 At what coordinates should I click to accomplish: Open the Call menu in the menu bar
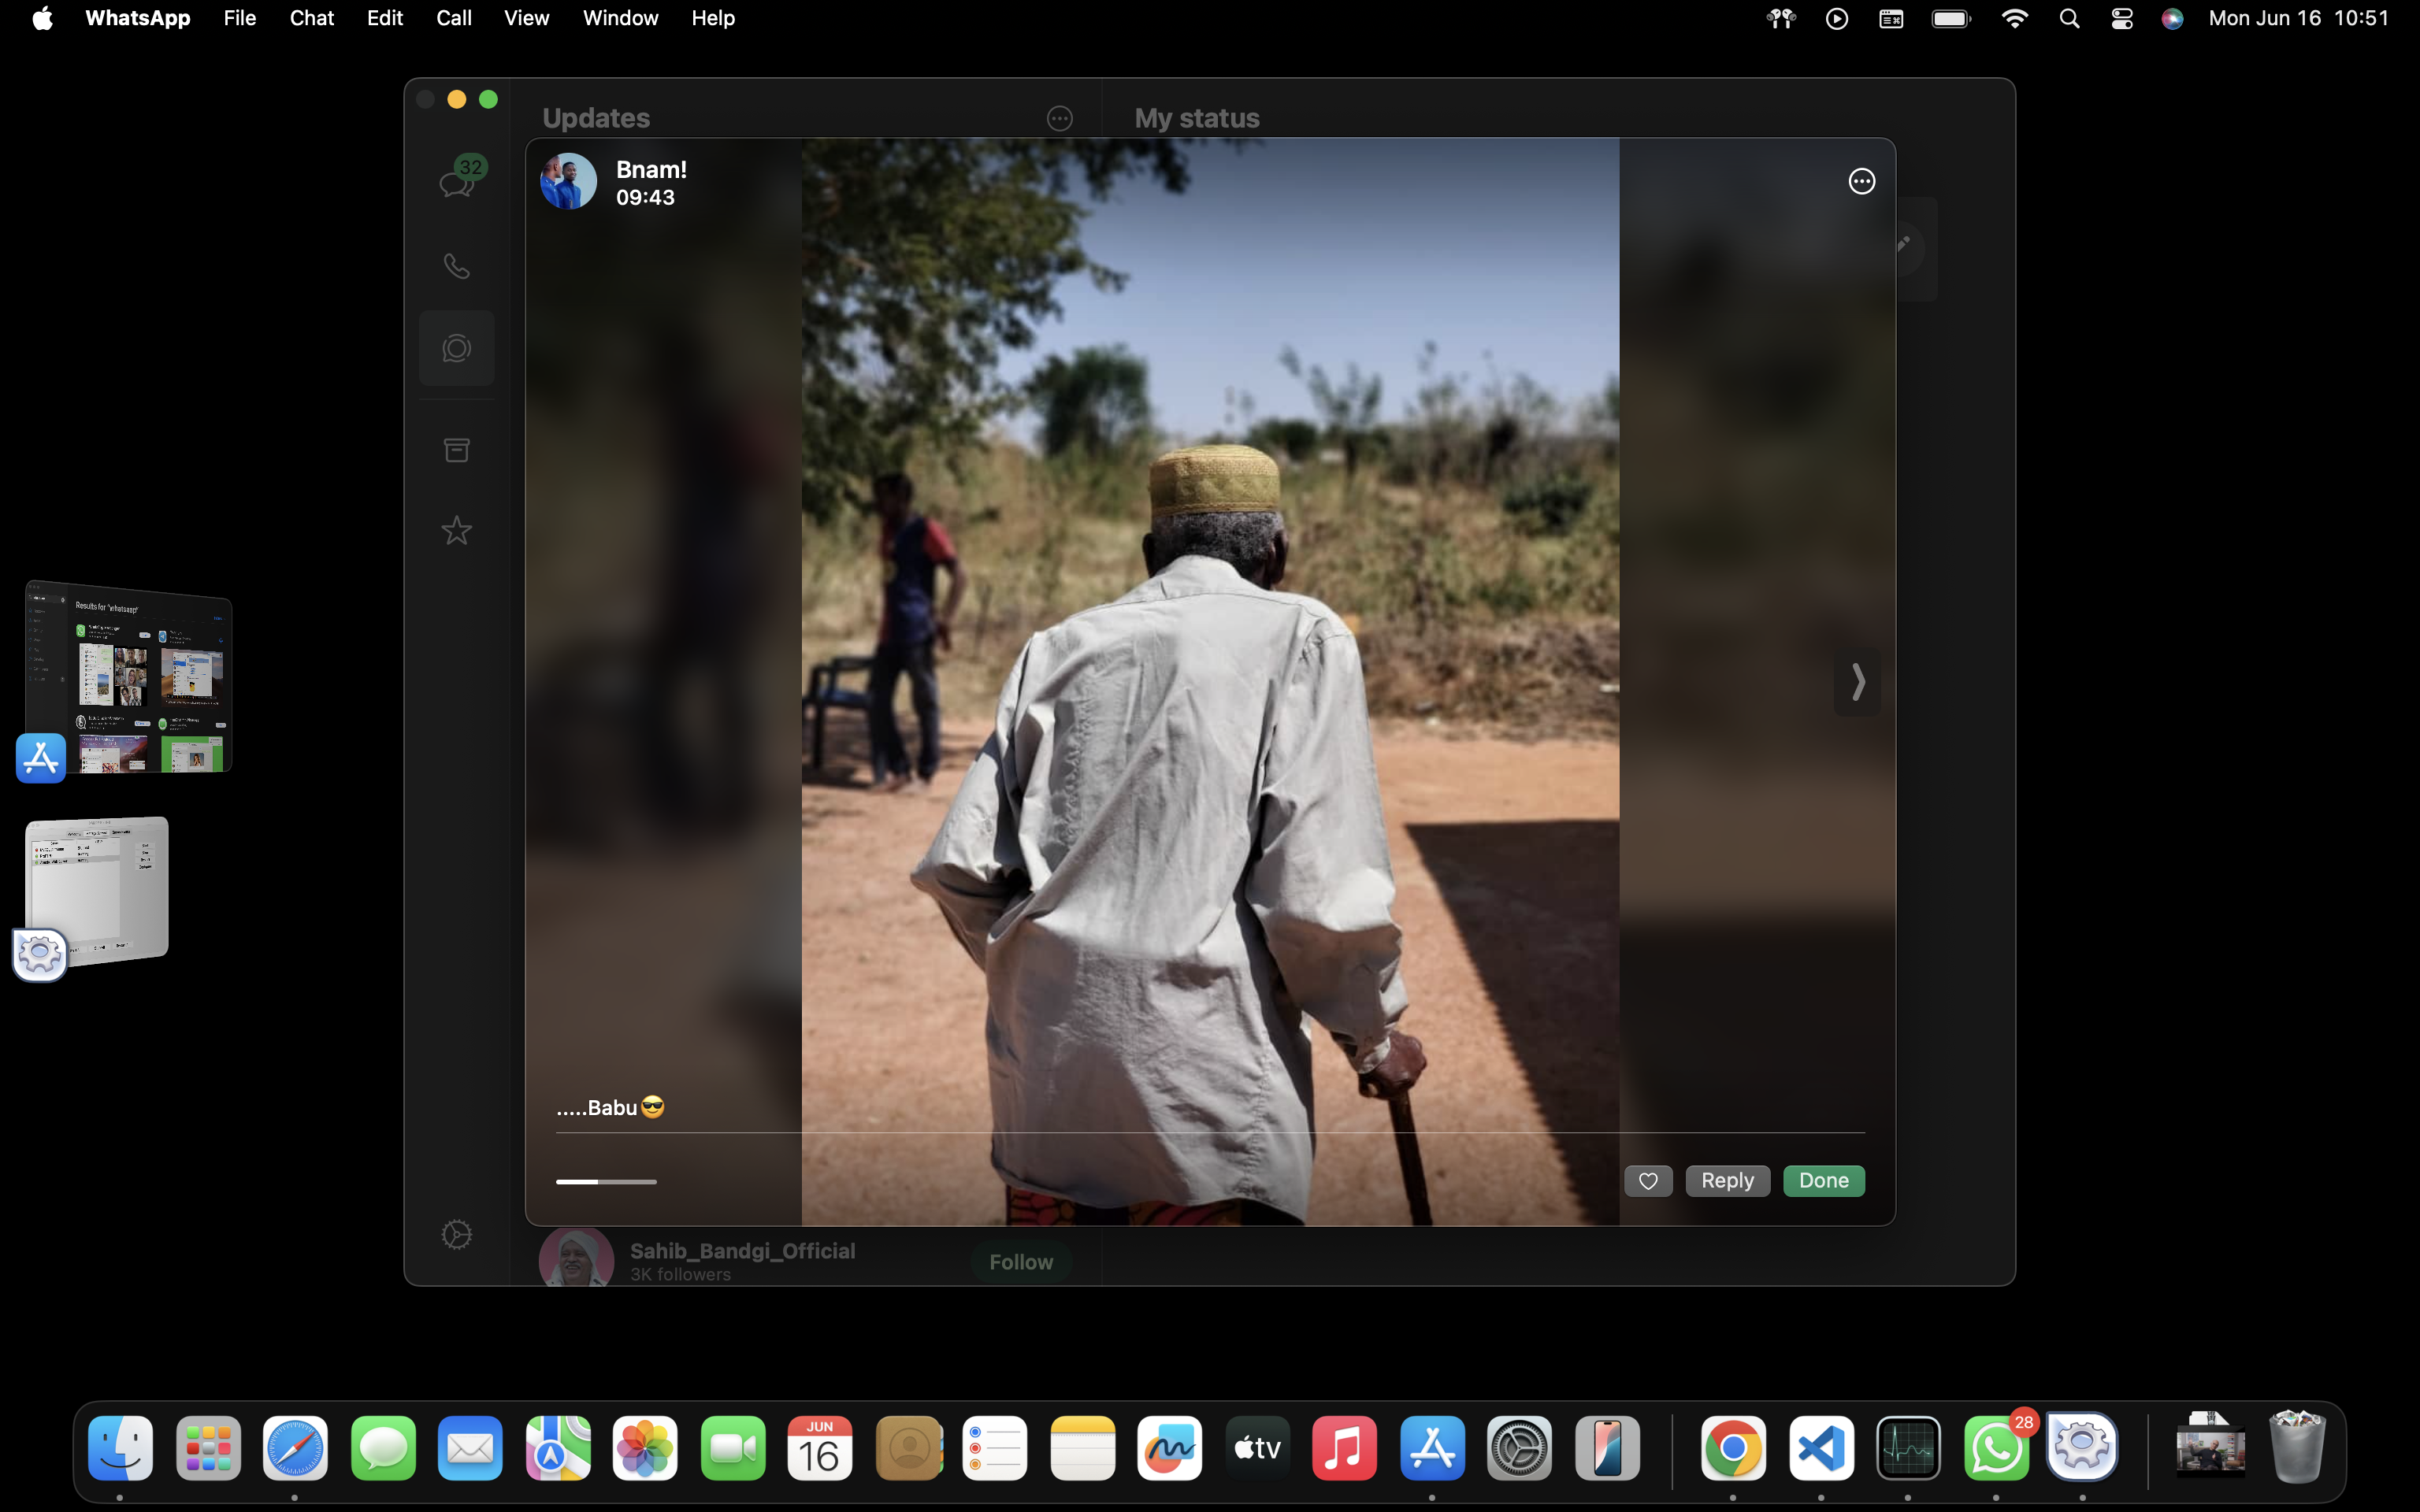tap(453, 18)
